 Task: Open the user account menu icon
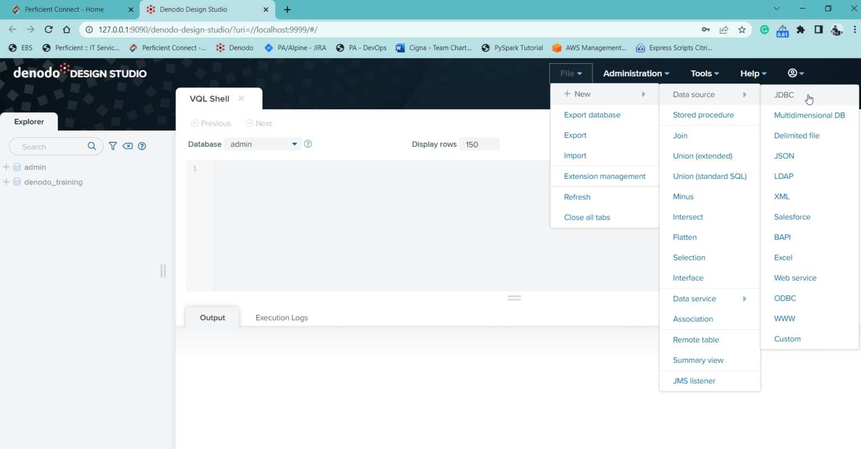click(x=795, y=73)
